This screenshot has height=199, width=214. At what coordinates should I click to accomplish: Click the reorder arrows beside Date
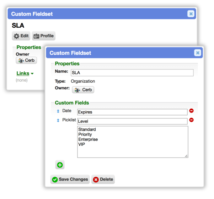[58, 111]
